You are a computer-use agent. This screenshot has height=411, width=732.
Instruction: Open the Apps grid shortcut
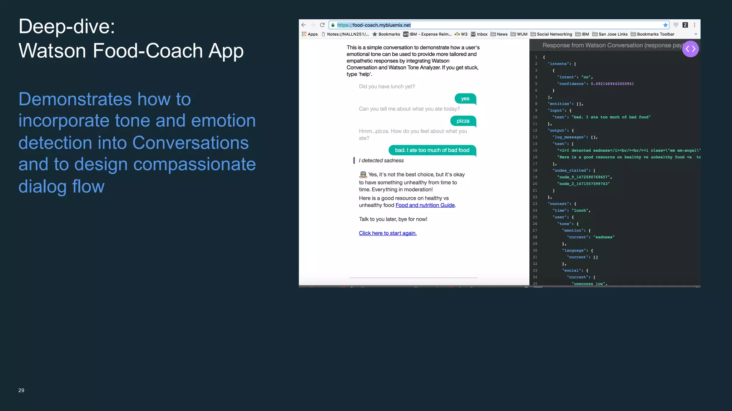310,34
